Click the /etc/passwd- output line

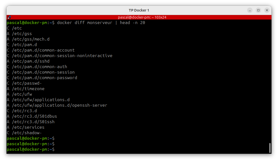coord(27,83)
